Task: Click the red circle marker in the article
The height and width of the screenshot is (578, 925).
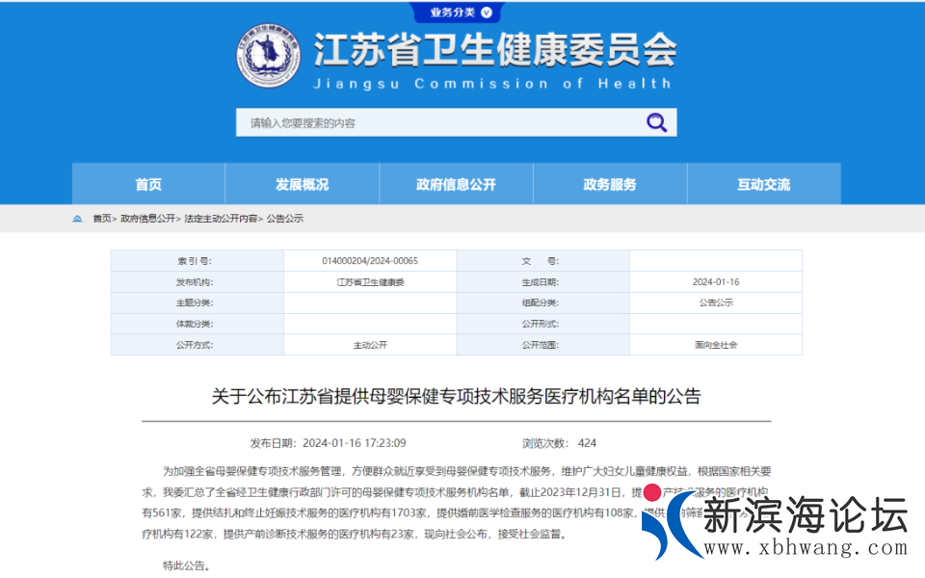Action: pyautogui.click(x=652, y=492)
